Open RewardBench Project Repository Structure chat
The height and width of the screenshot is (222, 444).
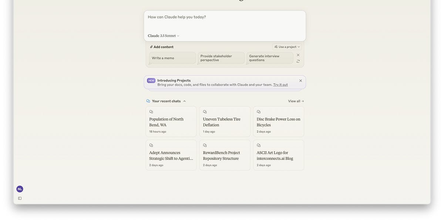coord(225,155)
